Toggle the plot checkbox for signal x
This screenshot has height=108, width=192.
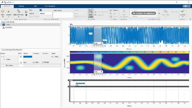pos(21,57)
